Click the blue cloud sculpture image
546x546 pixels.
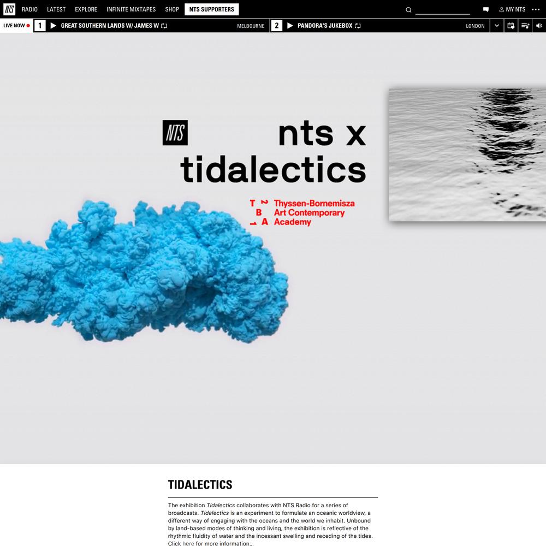pyautogui.click(x=144, y=271)
